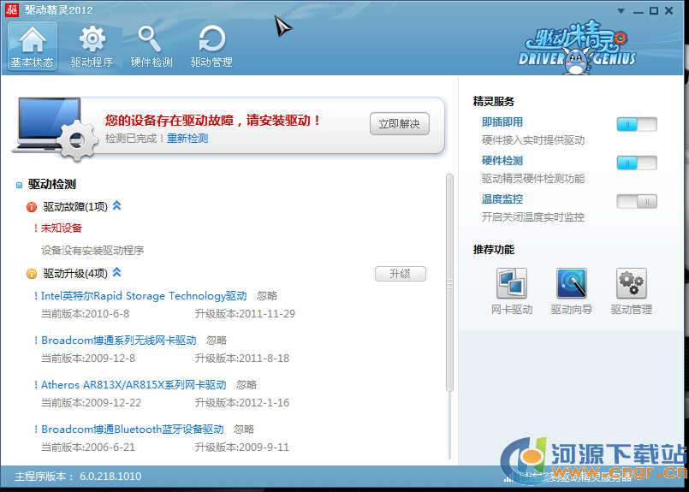Open the 基本状态 home tab
The width and height of the screenshot is (689, 492).
[32, 46]
